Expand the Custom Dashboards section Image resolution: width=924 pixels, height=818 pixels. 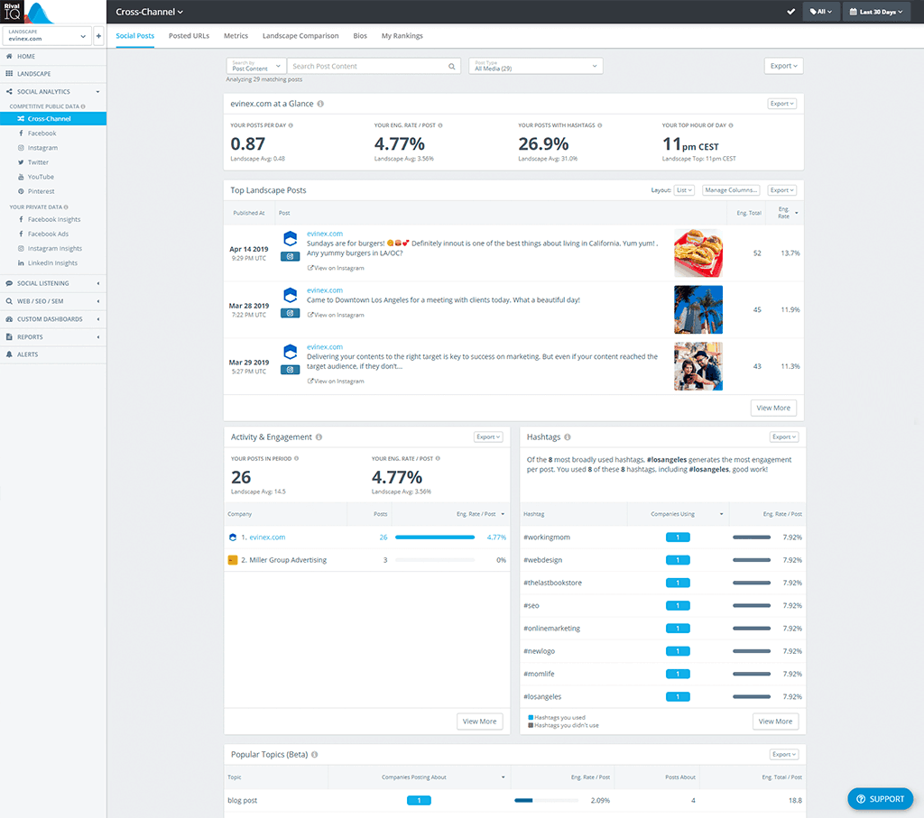point(53,319)
